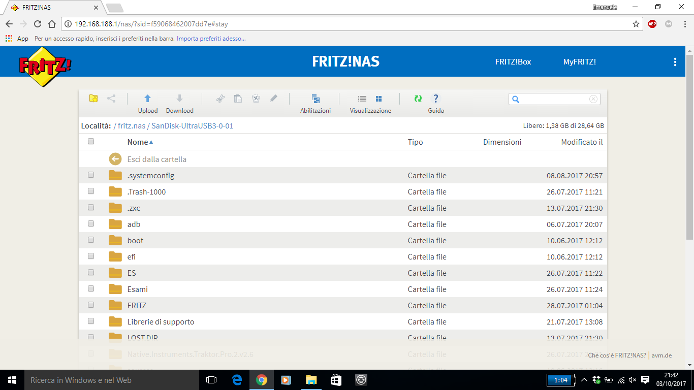Click the Esci dalla cartella back arrow icon
The width and height of the screenshot is (694, 390).
coord(115,159)
